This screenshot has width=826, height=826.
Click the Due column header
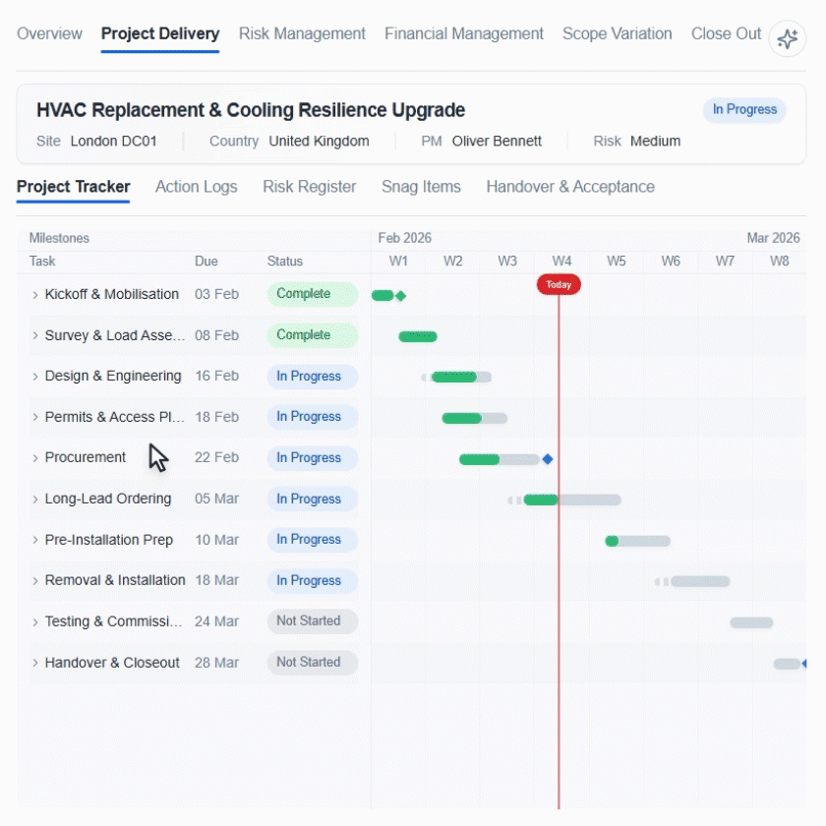pos(206,262)
